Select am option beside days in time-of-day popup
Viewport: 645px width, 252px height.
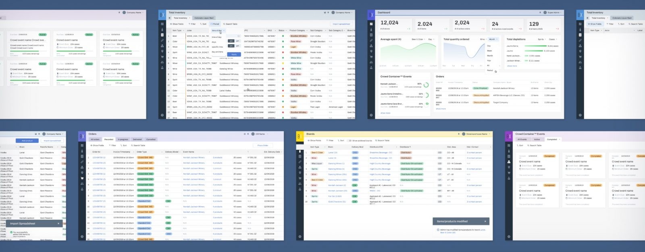click(x=231, y=41)
